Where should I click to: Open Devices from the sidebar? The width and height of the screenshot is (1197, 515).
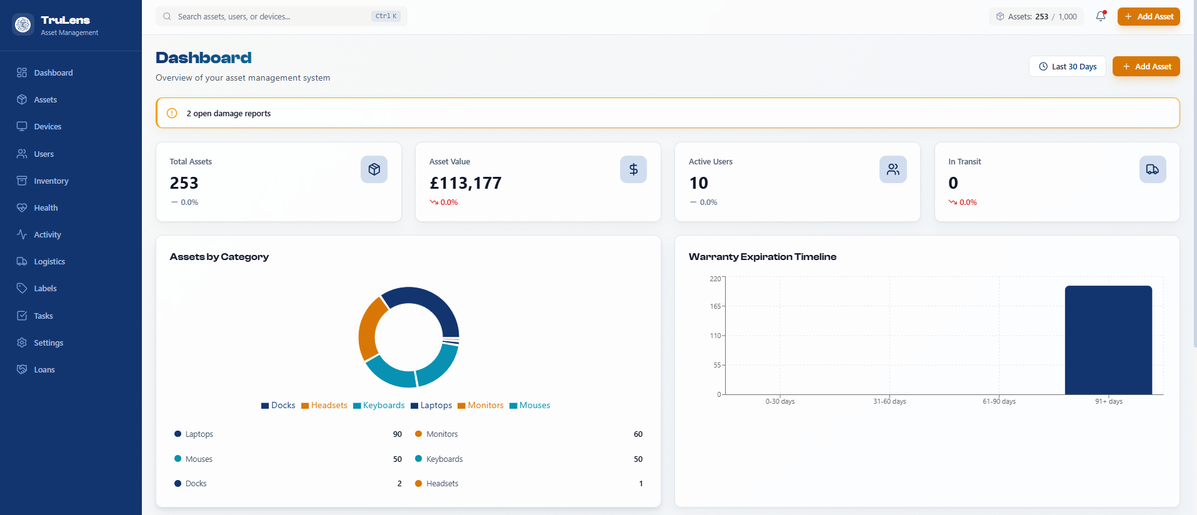tap(71, 126)
